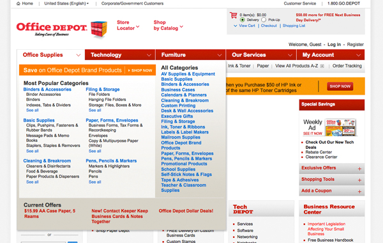Viewport: 383px width, 243px height.
Task: Click See all under Pens, Pencils & Markers
Action: pos(94,182)
